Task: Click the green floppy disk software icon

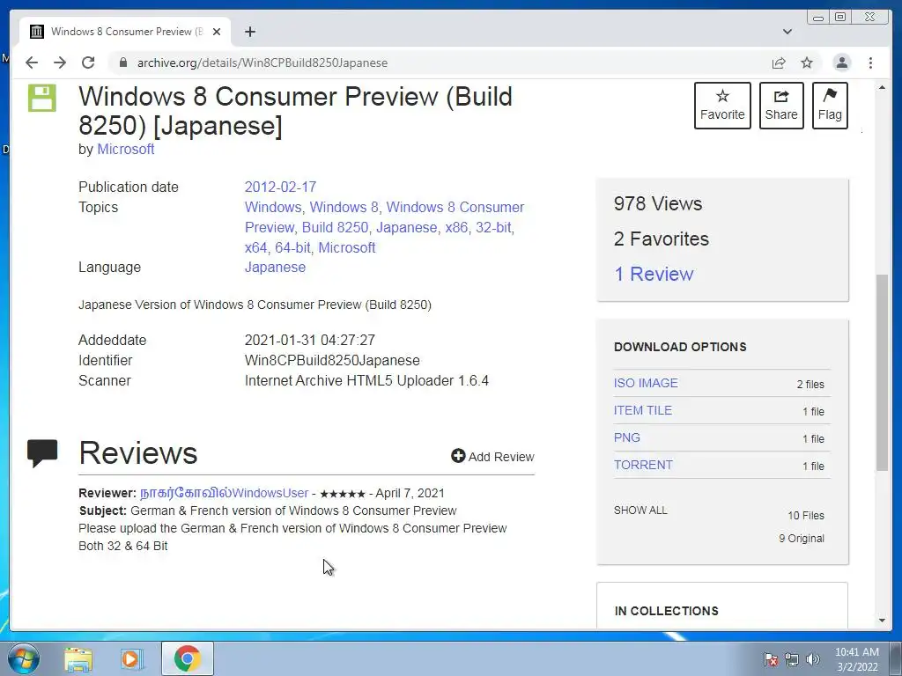Action: click(42, 98)
